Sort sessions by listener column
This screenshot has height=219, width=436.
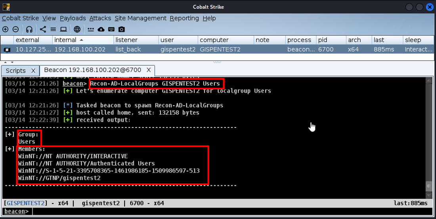136,40
